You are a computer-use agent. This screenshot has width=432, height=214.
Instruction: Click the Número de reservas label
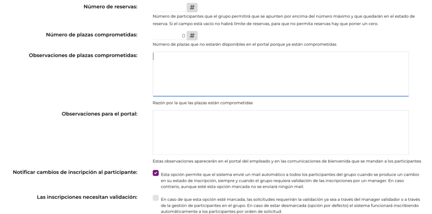click(x=110, y=7)
